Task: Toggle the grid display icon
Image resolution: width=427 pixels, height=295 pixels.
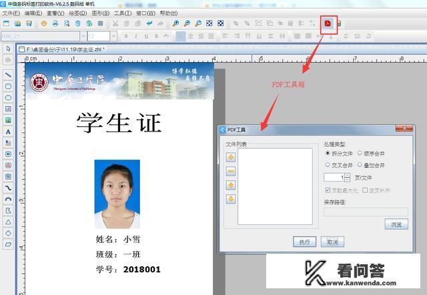Action: [101, 23]
